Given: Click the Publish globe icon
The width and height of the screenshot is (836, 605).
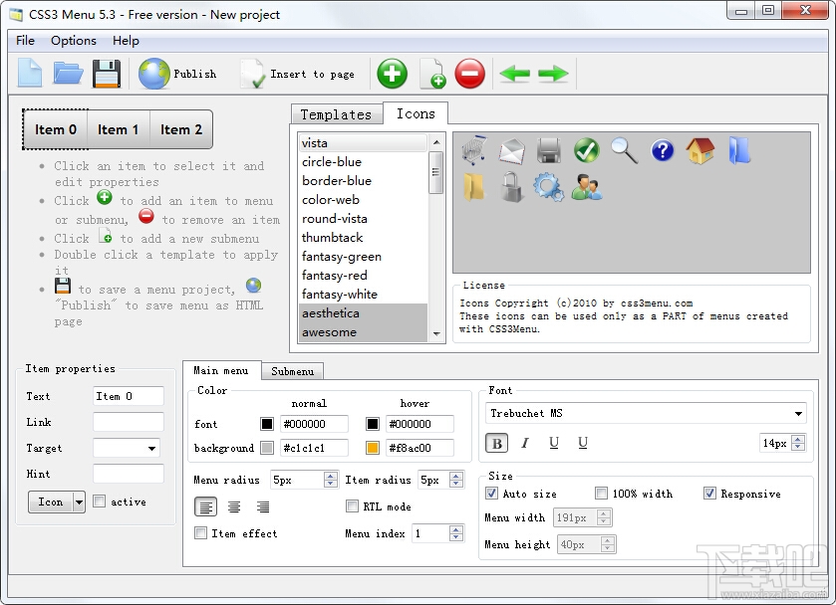Looking at the screenshot, I should pos(153,74).
